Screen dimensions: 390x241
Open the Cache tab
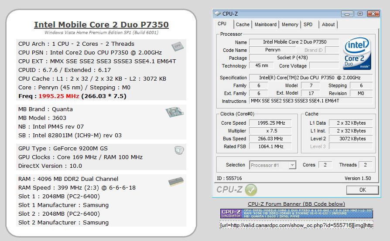coord(243,24)
